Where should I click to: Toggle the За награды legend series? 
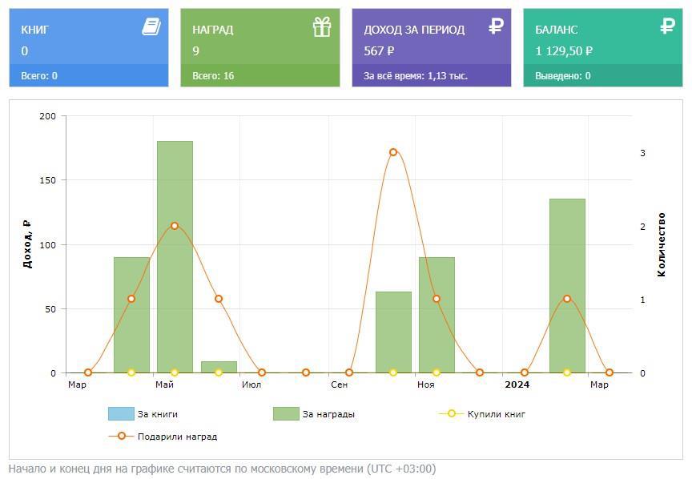[328, 414]
